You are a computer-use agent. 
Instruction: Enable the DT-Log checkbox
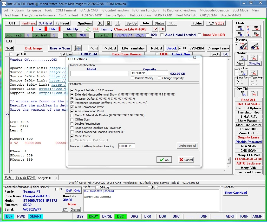point(97,187)
